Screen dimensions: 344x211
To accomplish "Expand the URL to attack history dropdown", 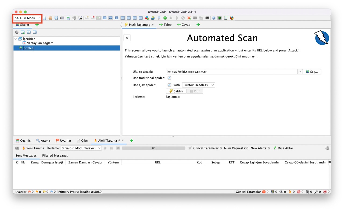I will tap(300, 72).
